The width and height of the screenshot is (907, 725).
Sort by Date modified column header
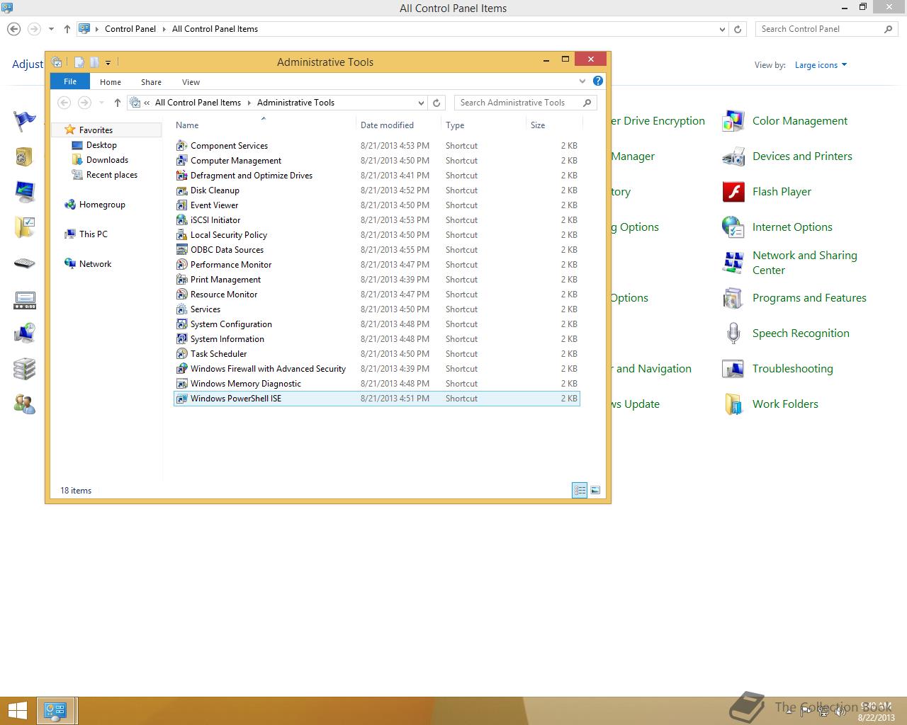pyautogui.click(x=398, y=125)
